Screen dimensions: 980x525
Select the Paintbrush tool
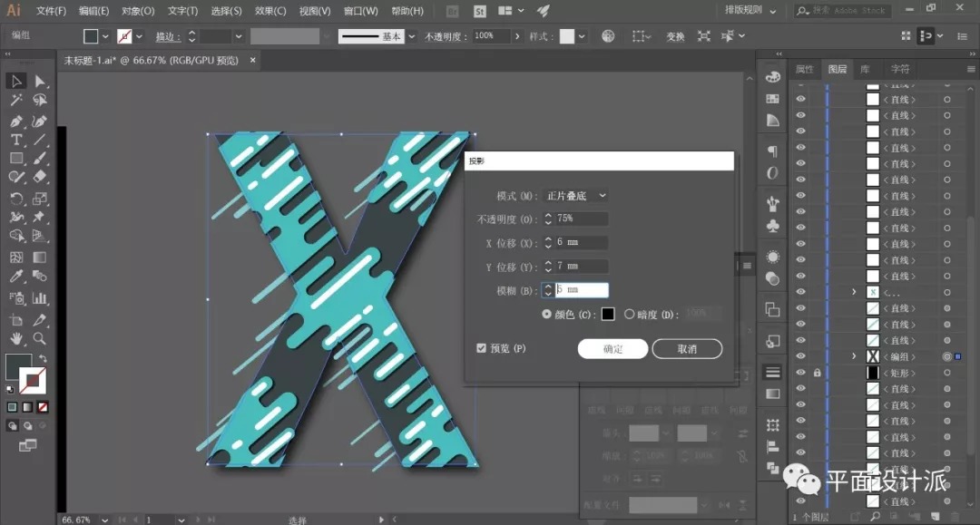(40, 159)
